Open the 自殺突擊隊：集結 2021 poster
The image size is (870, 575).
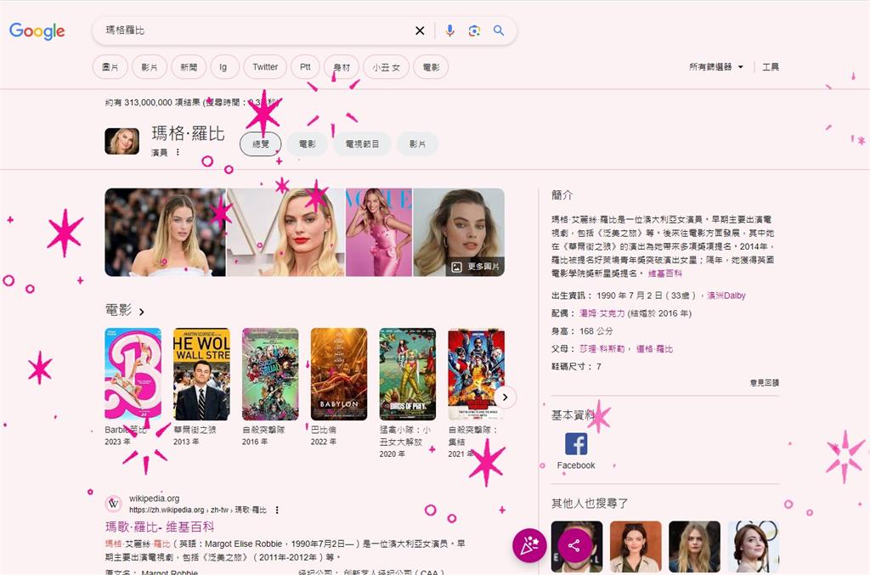pyautogui.click(x=476, y=374)
